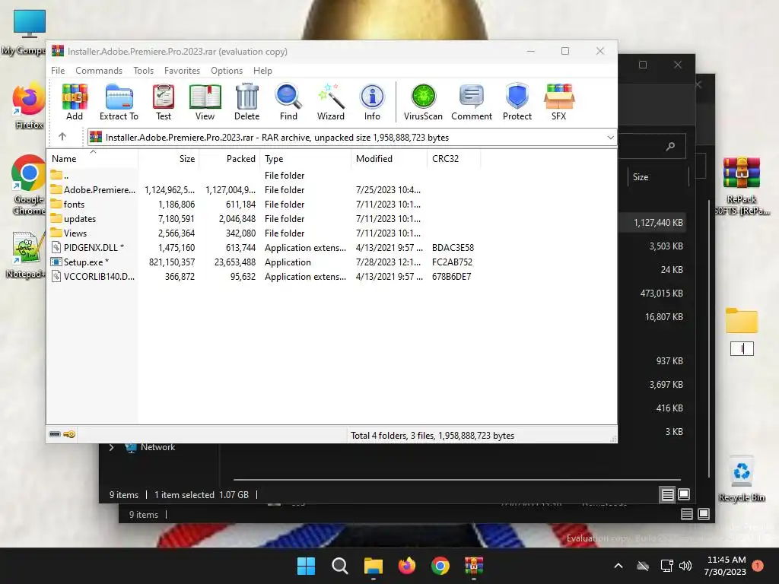
Task: Expand the archive path dropdown
Action: (x=611, y=138)
